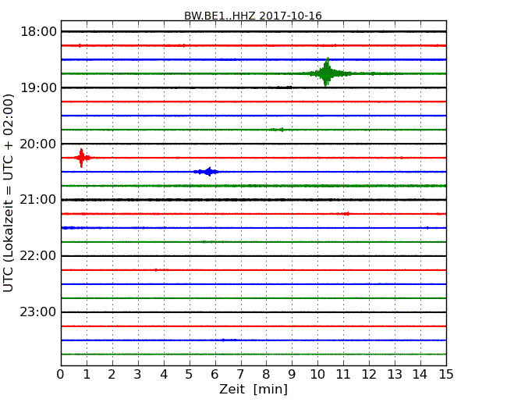Select the 20:00 time tick label
This screenshot has height=406, width=507.
(38, 144)
